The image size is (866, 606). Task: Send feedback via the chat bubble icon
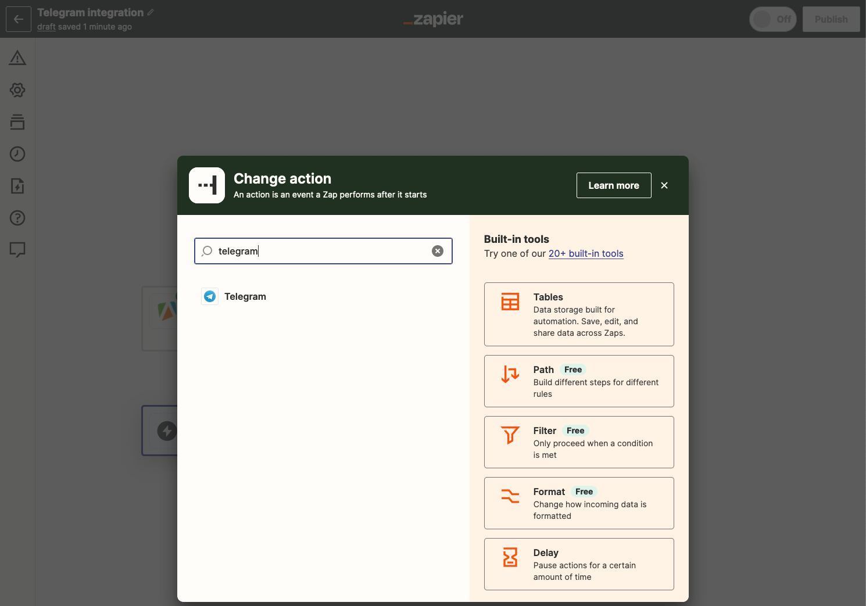(17, 250)
